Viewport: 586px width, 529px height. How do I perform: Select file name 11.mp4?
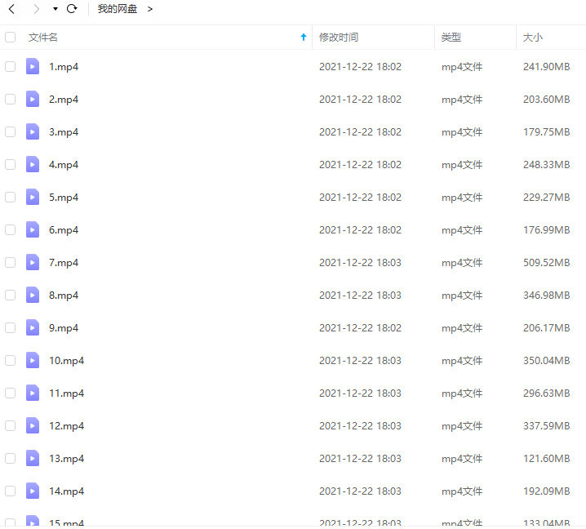pos(67,393)
